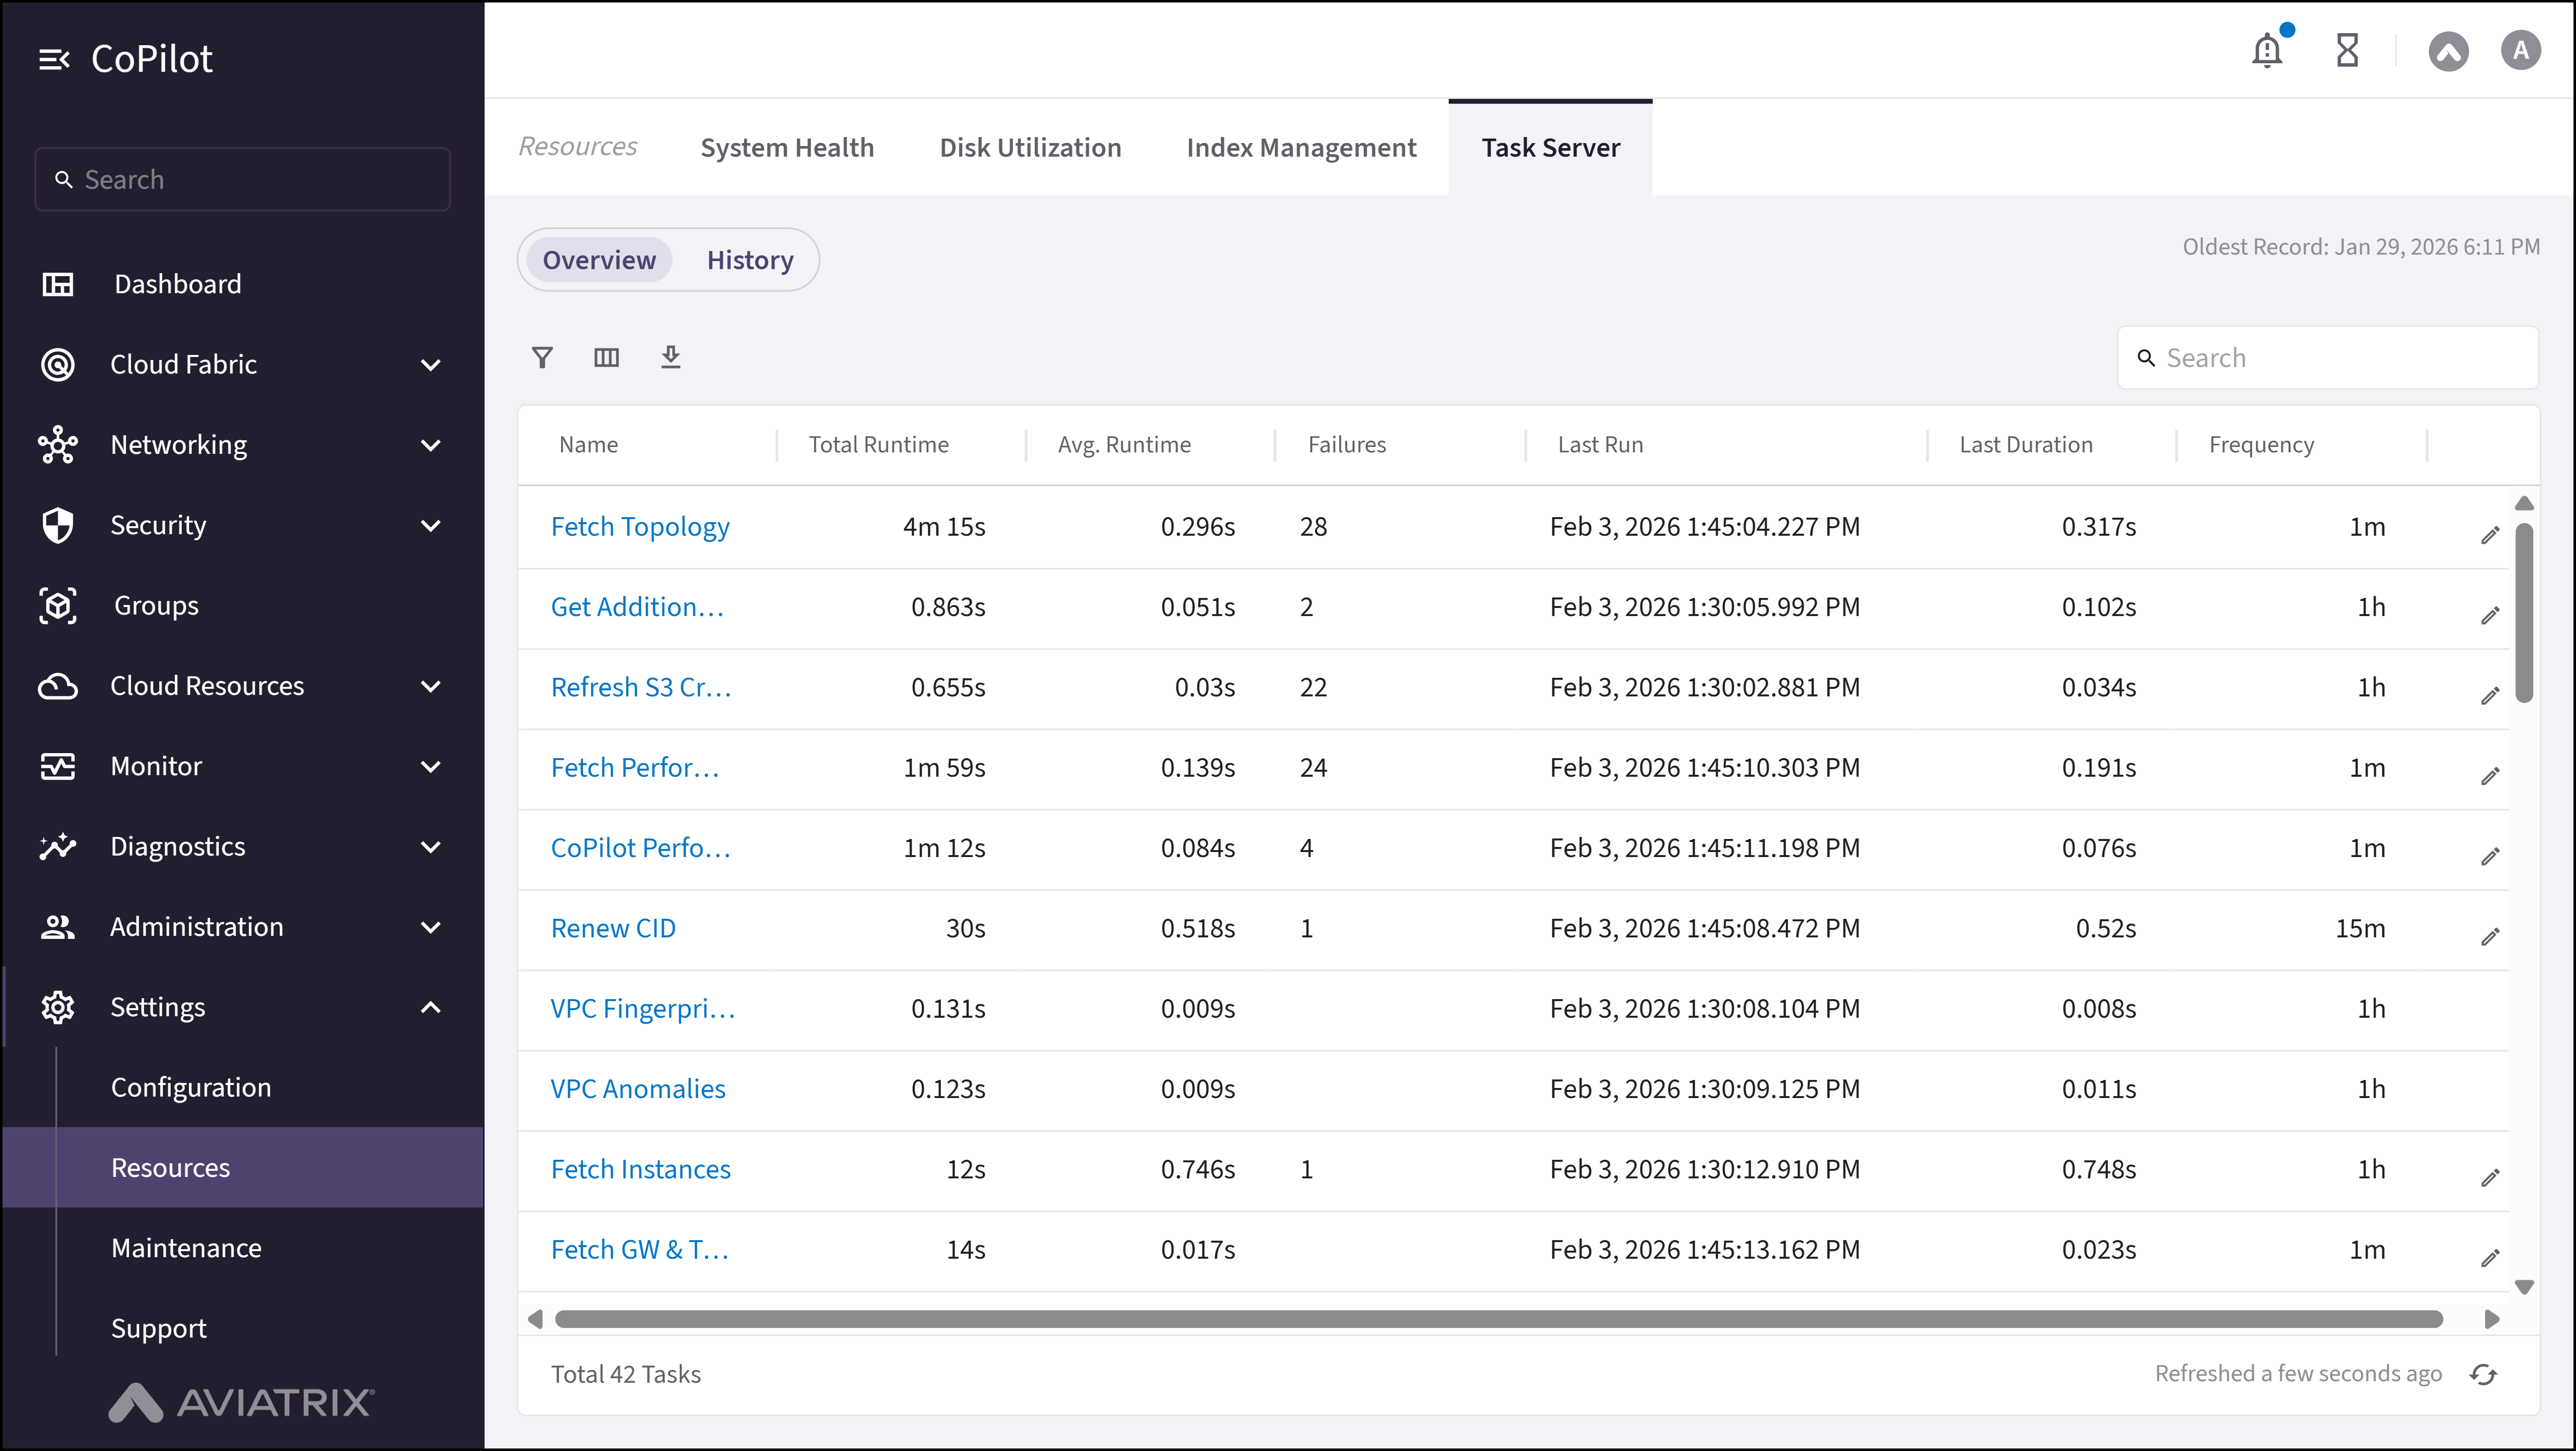2576x1451 pixels.
Task: Download the task data using export icon
Action: 670,357
